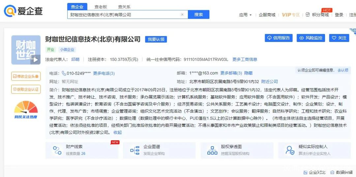Open 更多工商信息 link
356x177 pixels.
[x=245, y=59]
